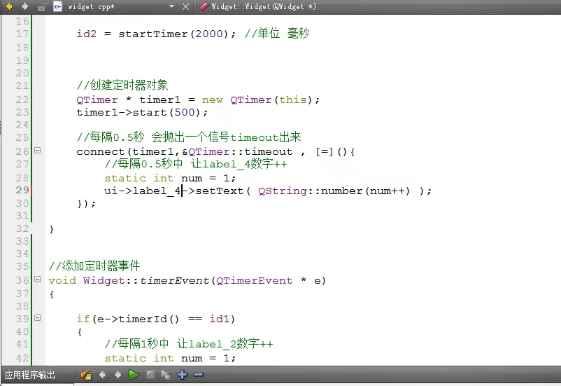Re-run the program with green play button

134,375
